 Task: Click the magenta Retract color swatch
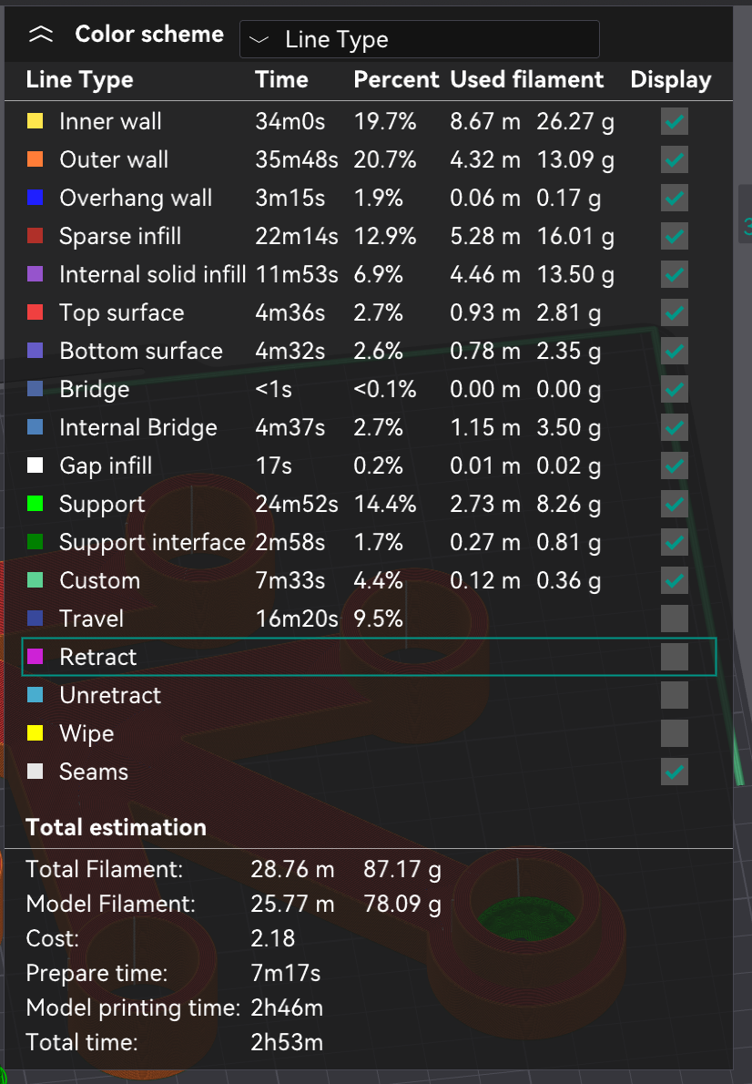point(36,656)
